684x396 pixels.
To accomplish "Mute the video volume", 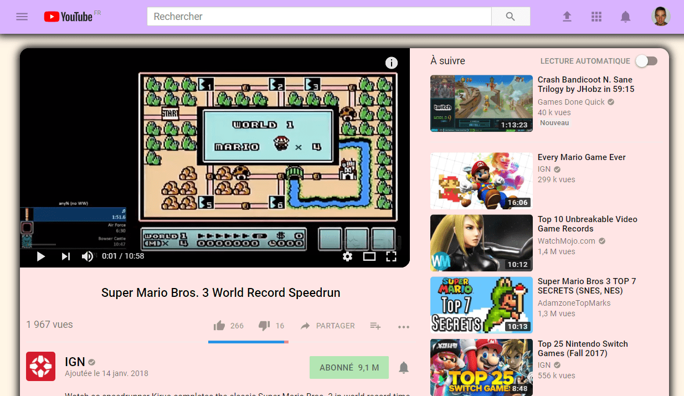I will coord(88,256).
